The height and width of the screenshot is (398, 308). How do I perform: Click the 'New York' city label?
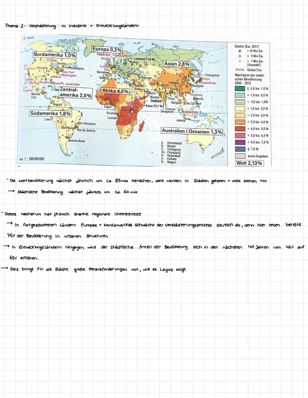[68, 72]
